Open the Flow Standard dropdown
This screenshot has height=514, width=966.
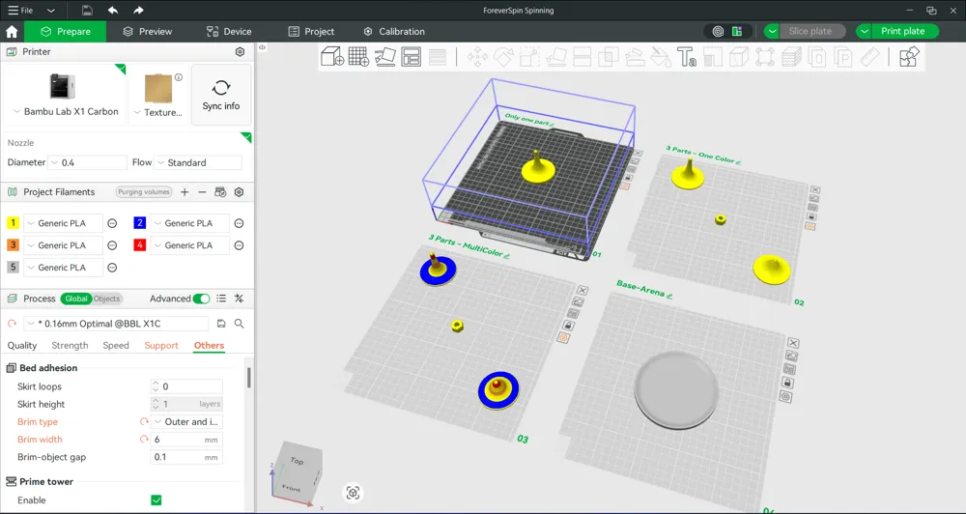[x=198, y=162]
